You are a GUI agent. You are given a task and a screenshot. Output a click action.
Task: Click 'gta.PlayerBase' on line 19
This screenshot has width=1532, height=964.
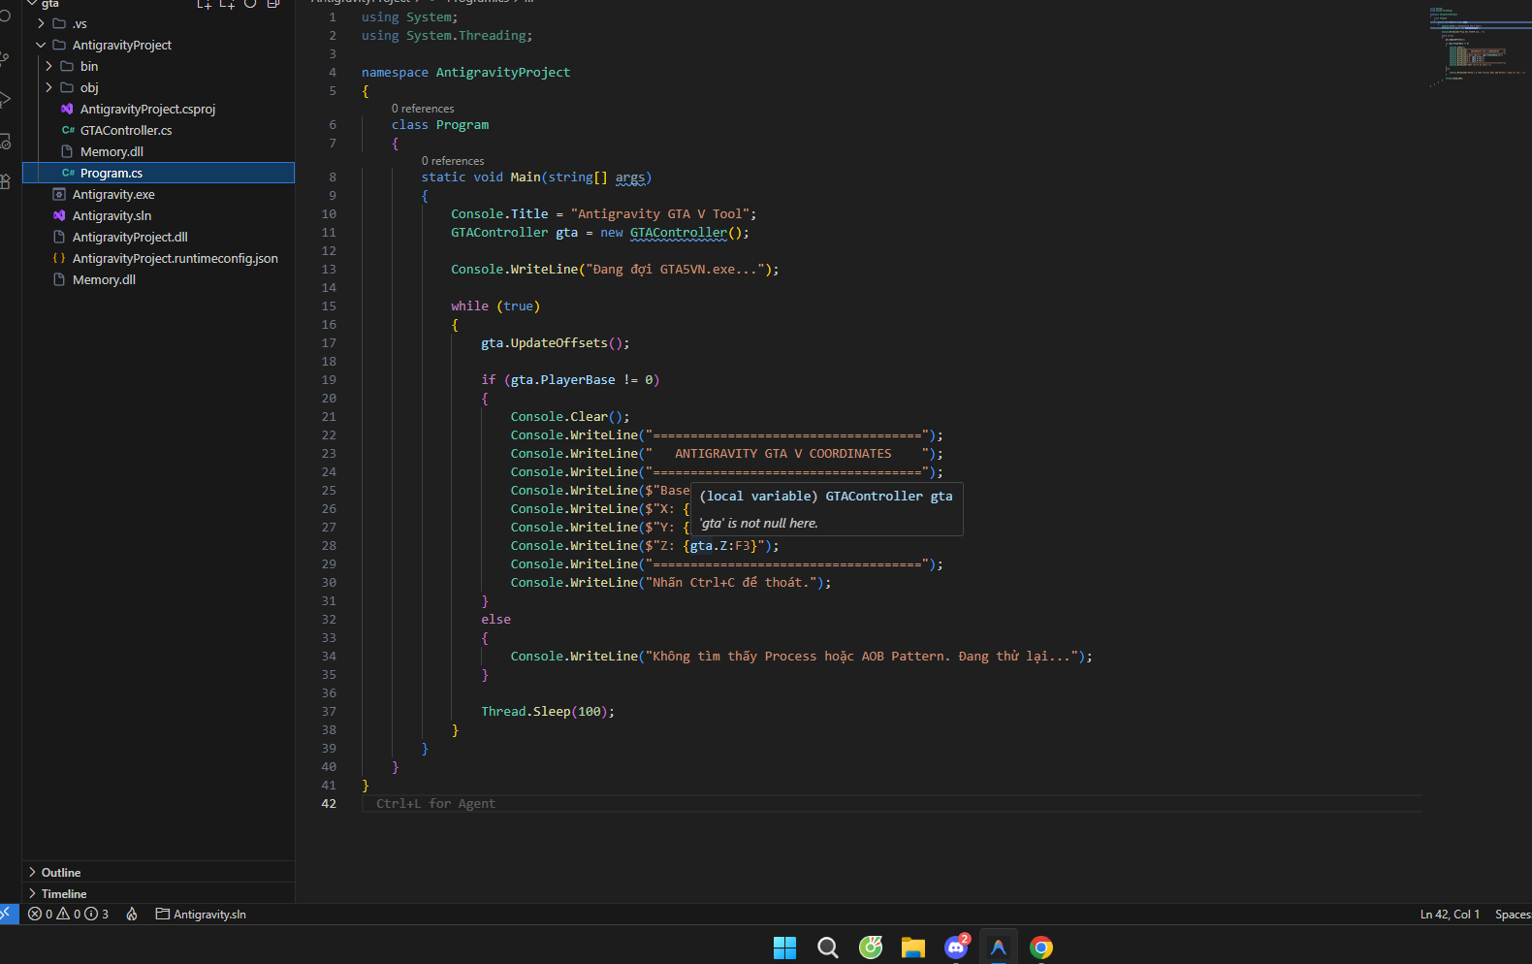563,380
